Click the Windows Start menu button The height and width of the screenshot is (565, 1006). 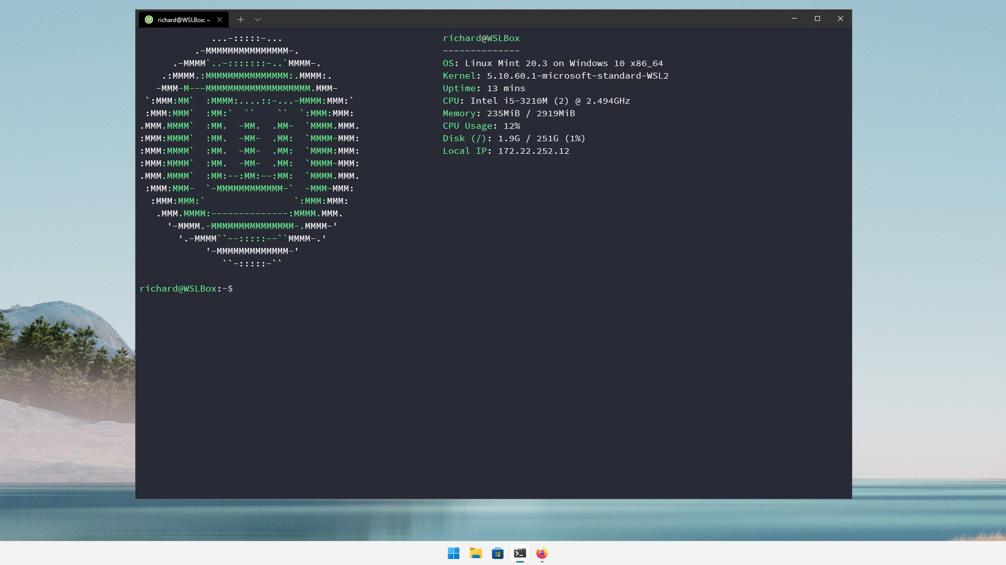(453, 553)
